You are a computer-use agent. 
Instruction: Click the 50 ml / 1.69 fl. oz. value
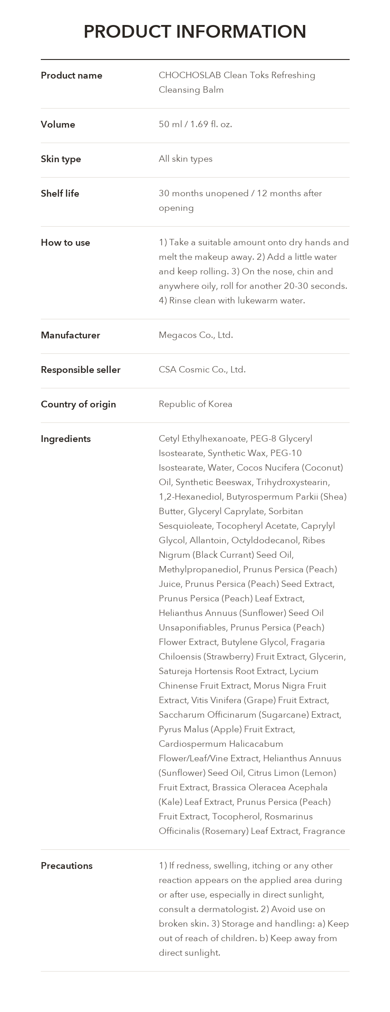[x=195, y=124]
